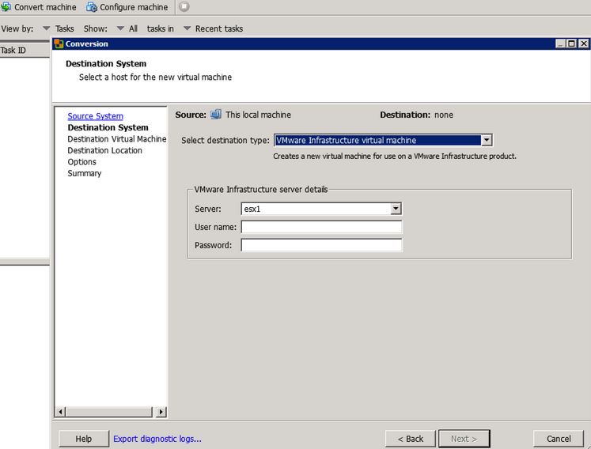Expand the destination type combo box arrow

point(487,140)
